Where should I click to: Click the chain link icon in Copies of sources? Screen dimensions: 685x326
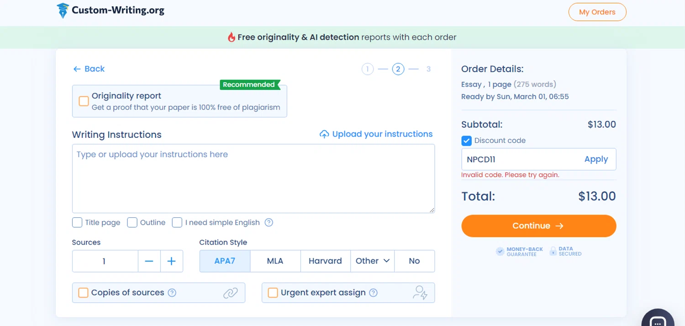point(231,293)
